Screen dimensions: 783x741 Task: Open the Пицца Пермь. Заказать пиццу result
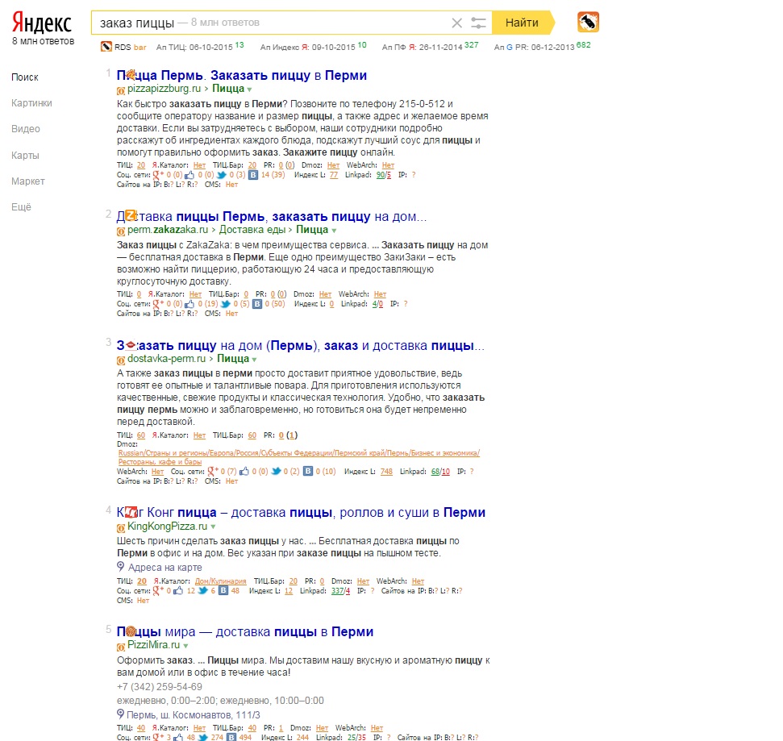[242, 76]
